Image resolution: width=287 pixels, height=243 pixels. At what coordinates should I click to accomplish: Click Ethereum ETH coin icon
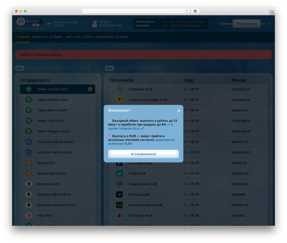(x=29, y=184)
